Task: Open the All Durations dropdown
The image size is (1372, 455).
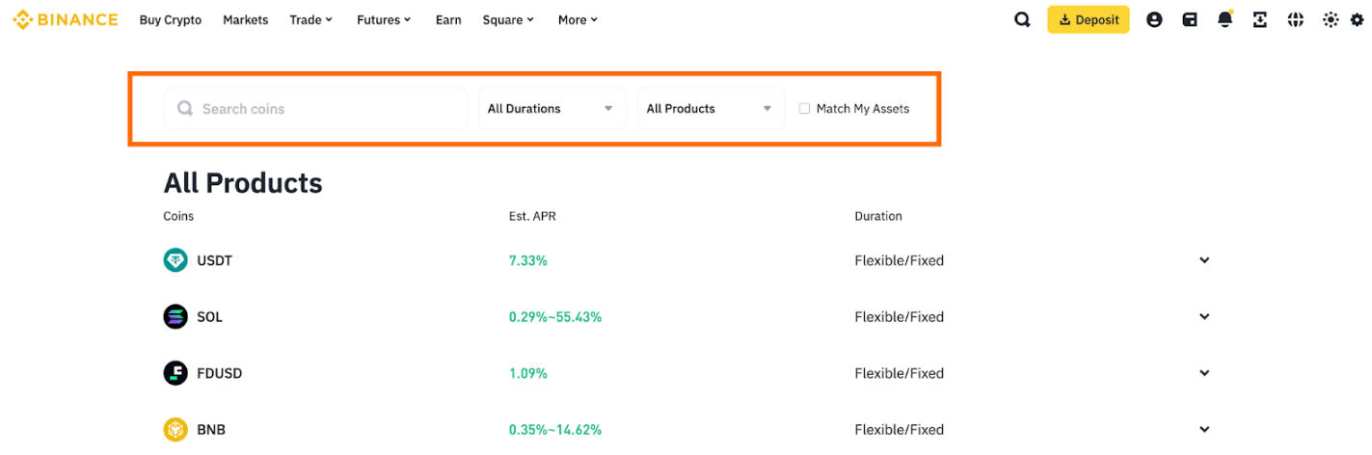Action: coord(551,109)
